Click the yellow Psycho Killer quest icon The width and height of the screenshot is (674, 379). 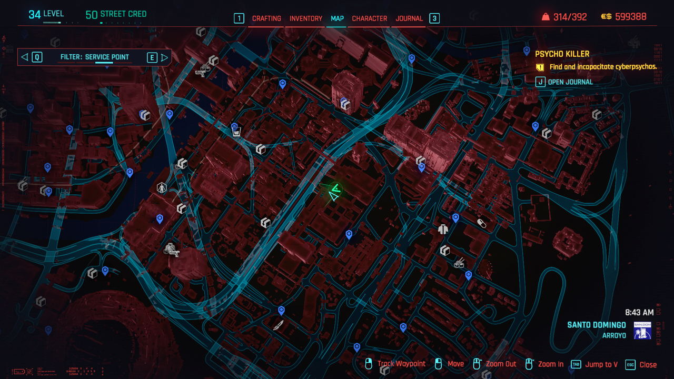540,67
